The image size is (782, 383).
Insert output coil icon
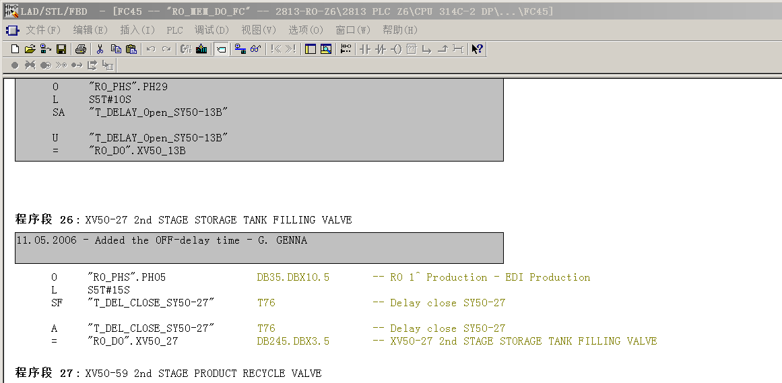click(396, 49)
